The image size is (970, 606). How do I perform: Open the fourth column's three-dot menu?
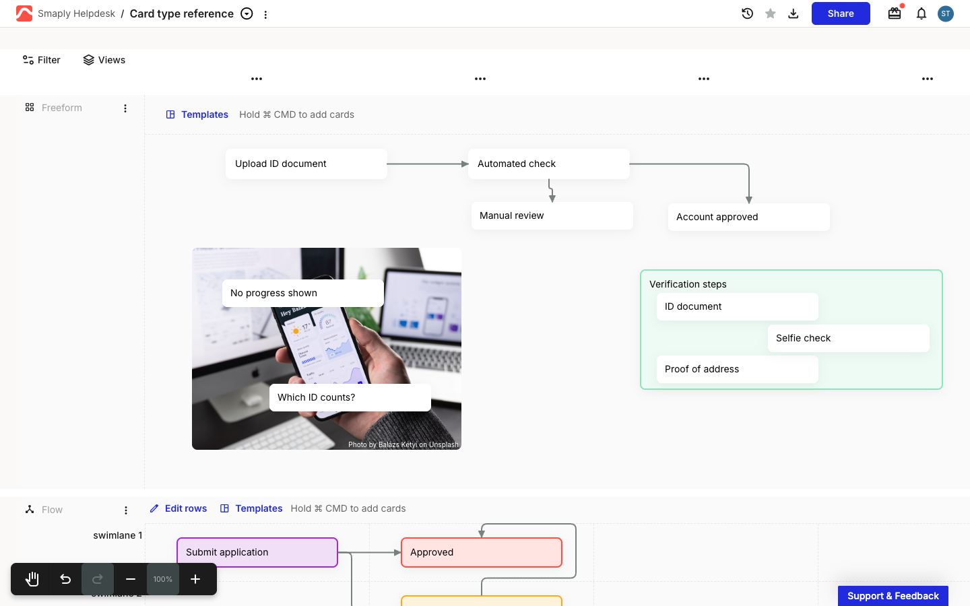coord(928,79)
